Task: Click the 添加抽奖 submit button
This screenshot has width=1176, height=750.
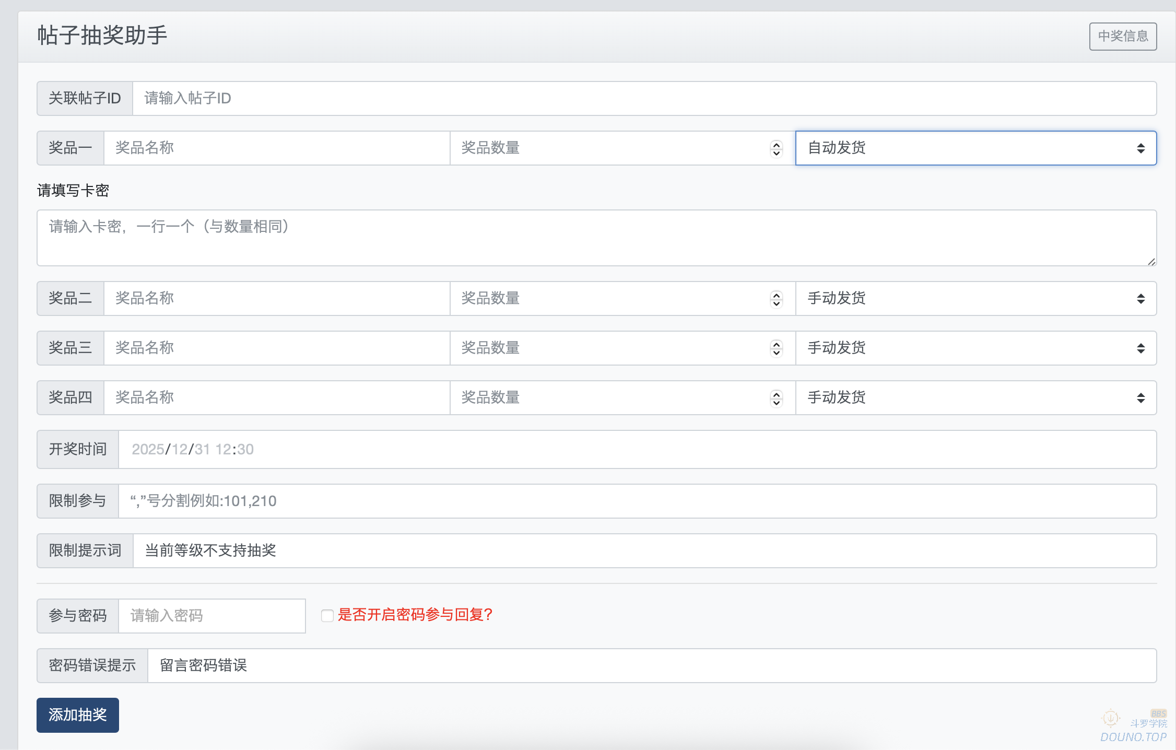Action: [x=78, y=714]
